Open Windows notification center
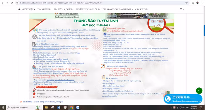Image resolution: width=205 pixels, height=110 pixels. point(201,107)
